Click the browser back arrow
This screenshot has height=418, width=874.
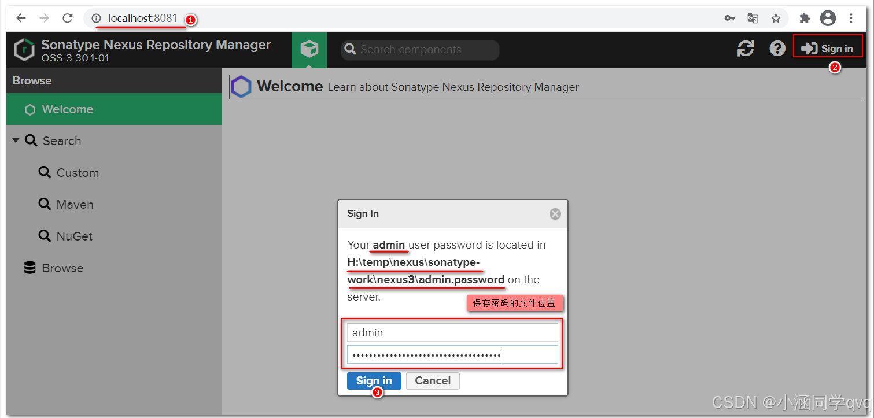pos(21,18)
